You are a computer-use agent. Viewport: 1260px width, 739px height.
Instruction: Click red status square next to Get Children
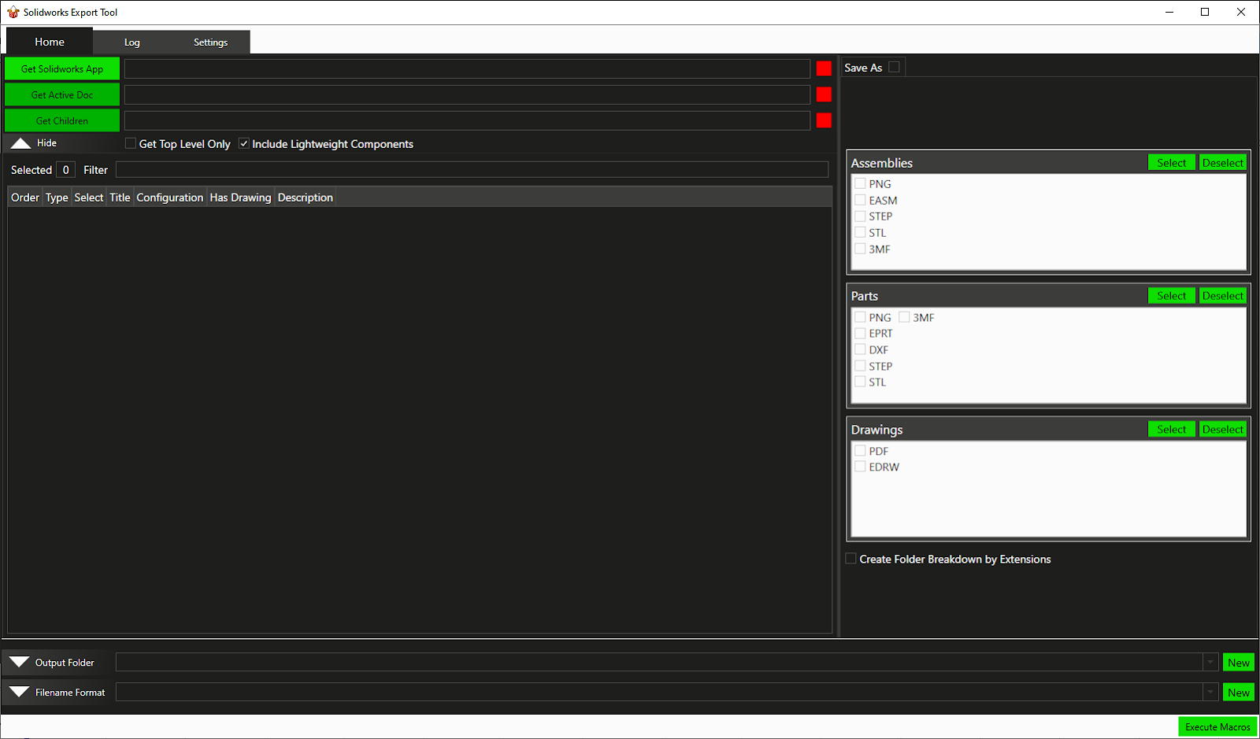(824, 120)
